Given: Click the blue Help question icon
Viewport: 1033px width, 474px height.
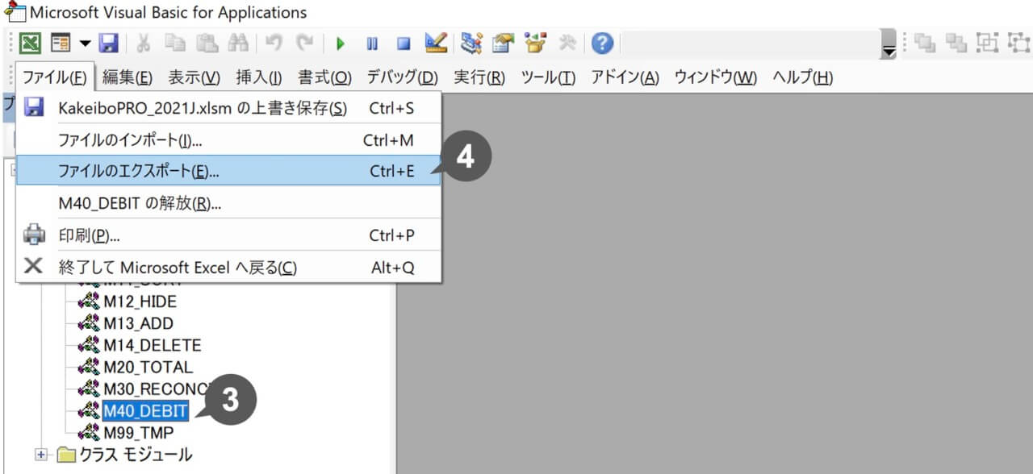Looking at the screenshot, I should coord(602,43).
